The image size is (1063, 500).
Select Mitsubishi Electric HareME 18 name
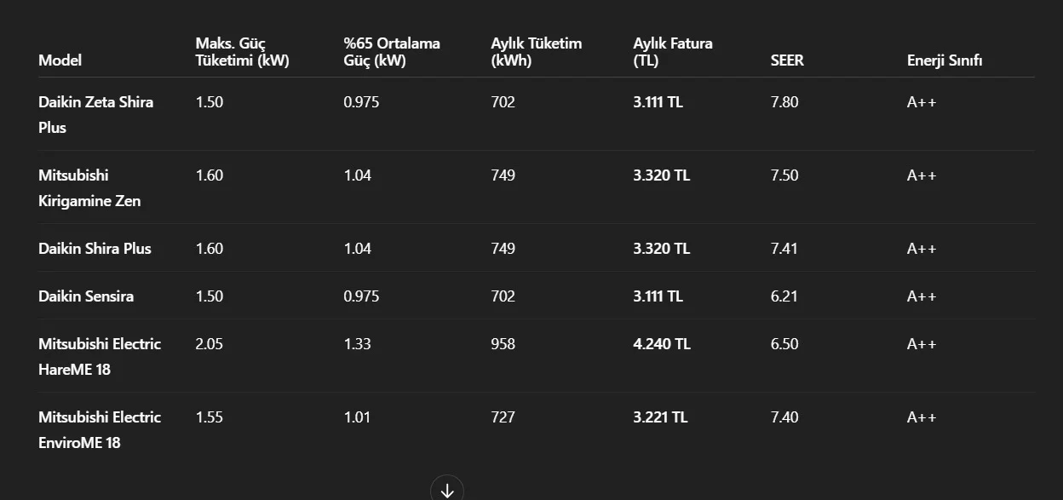(100, 356)
